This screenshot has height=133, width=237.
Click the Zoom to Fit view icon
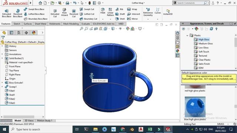(x=81, y=28)
